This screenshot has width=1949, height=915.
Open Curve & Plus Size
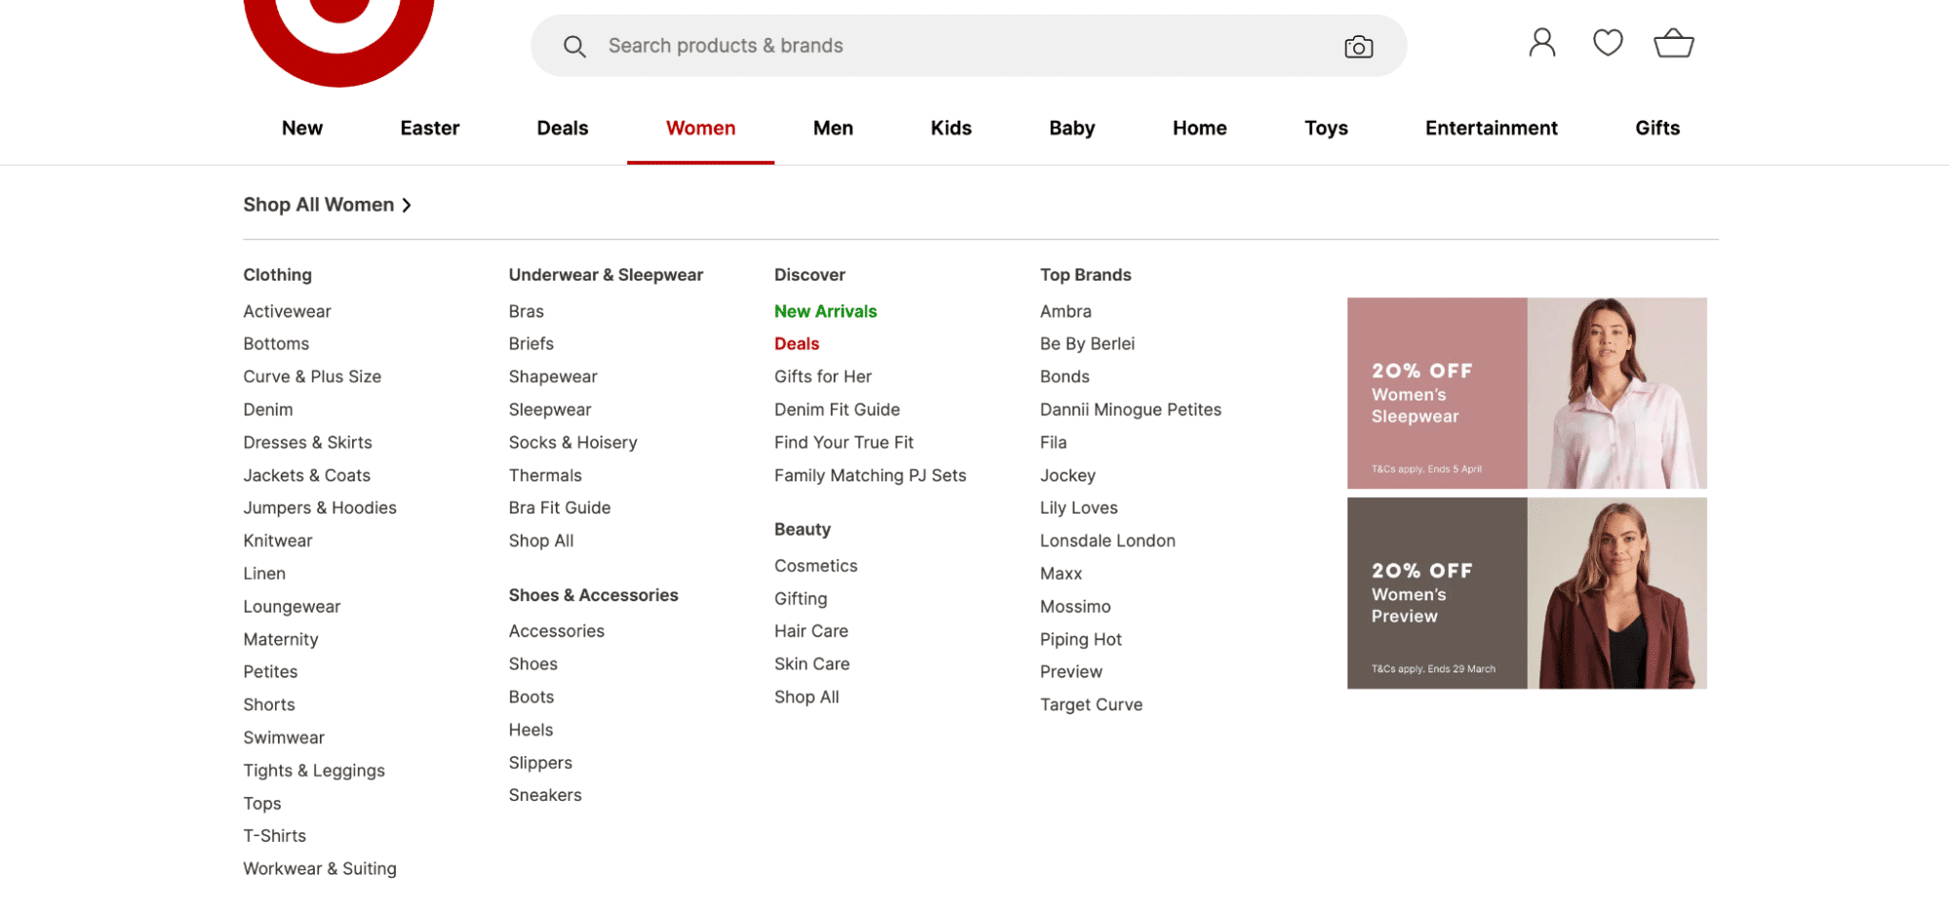(312, 376)
